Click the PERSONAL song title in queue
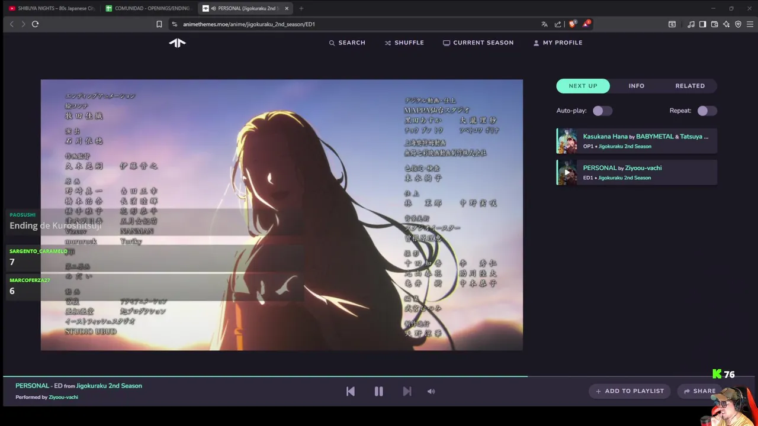The height and width of the screenshot is (426, 758). point(600,168)
